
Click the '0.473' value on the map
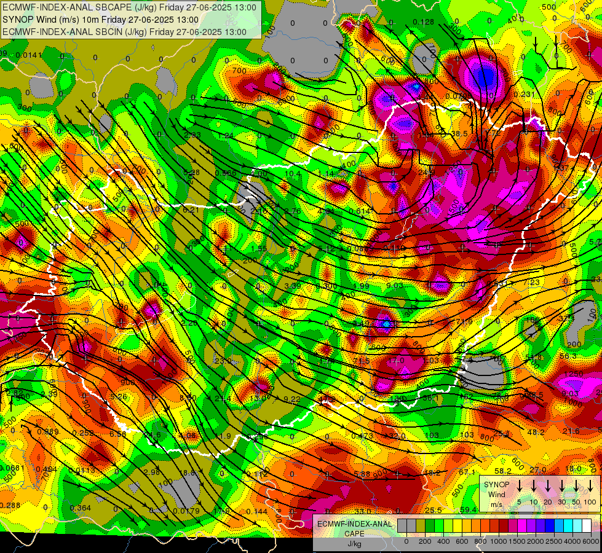pyautogui.click(x=362, y=436)
